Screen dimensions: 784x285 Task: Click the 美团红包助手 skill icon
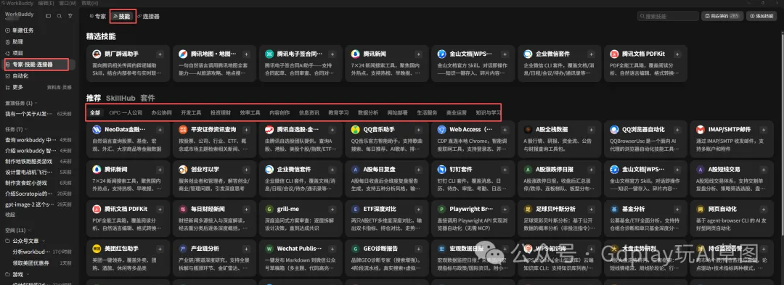96,248
